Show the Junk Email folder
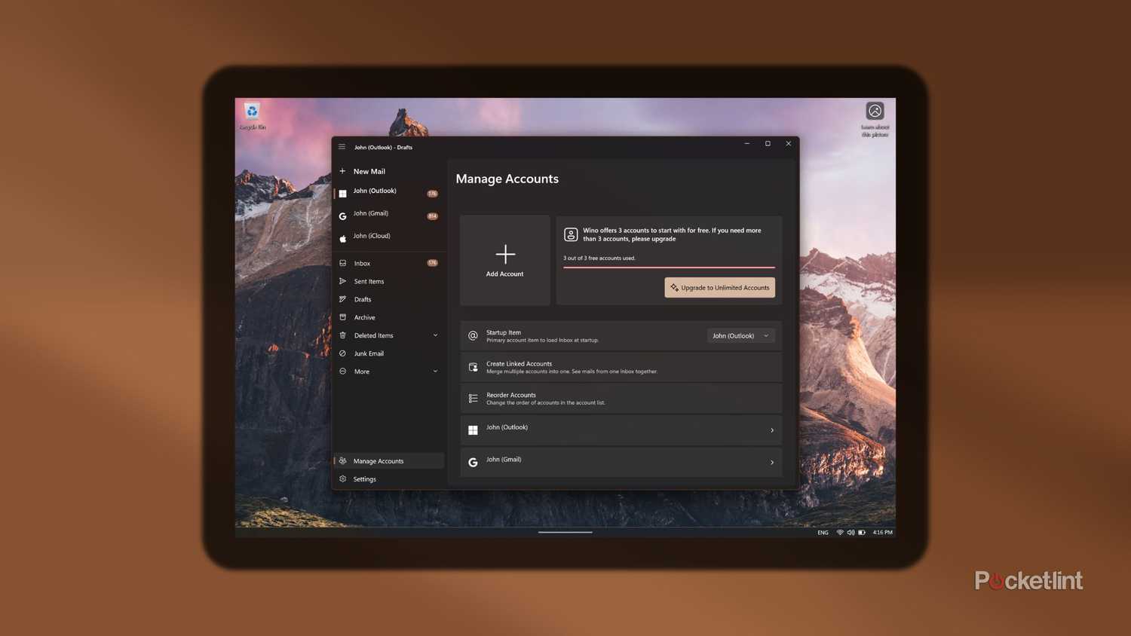The image size is (1131, 636). [389, 353]
